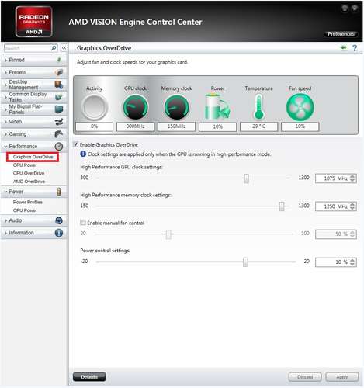Viewport: 364px width, 388px height.
Task: Expand the Pinned section
Action: pyautogui.click(x=5, y=60)
